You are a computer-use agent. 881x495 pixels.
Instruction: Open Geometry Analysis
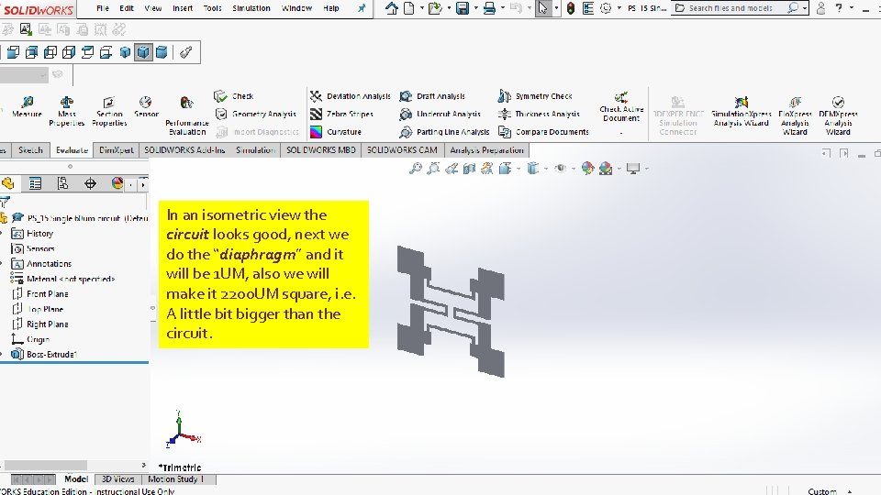[x=256, y=114]
